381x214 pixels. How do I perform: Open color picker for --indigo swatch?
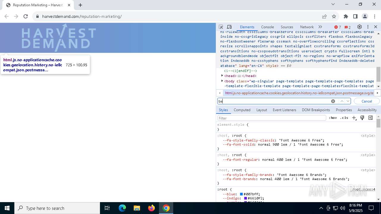[246, 198]
